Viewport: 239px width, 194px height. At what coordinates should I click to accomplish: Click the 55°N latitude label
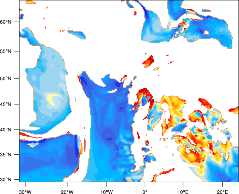coord(6,51)
